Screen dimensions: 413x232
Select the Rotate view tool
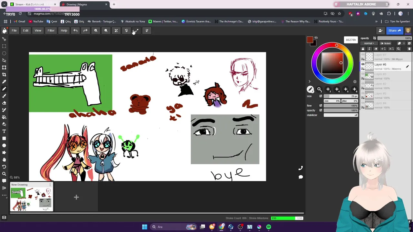(x=4, y=167)
